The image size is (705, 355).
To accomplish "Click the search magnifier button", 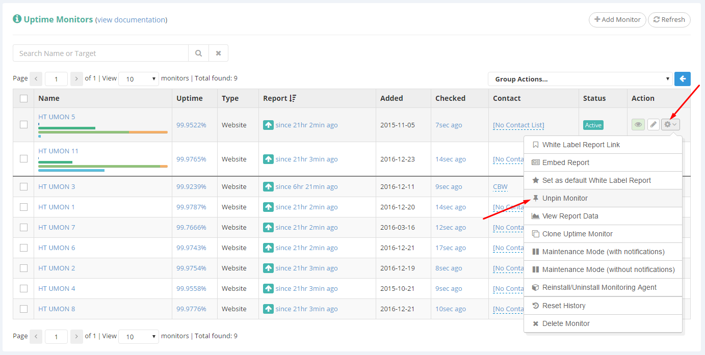I will pos(198,53).
